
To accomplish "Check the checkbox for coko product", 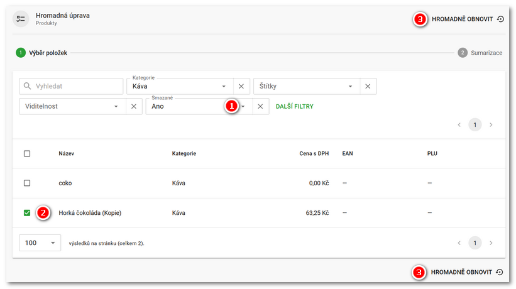I will 27,183.
